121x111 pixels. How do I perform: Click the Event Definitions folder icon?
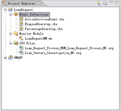click(x=16, y=14)
